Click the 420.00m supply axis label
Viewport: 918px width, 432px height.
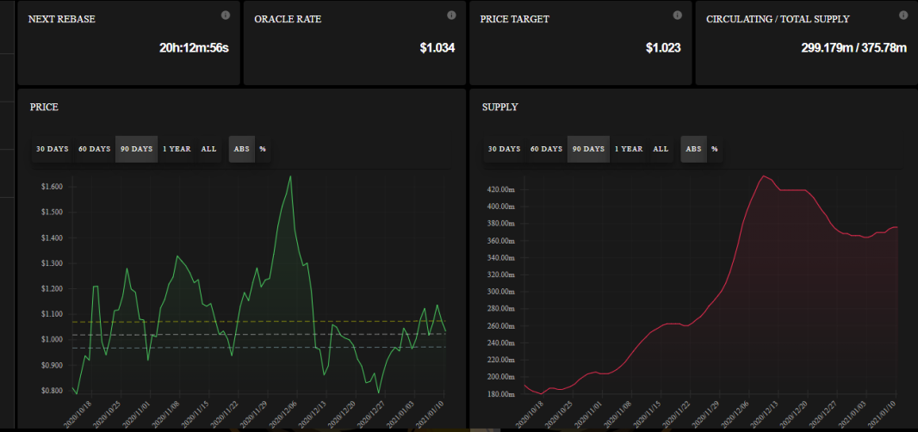coord(503,189)
